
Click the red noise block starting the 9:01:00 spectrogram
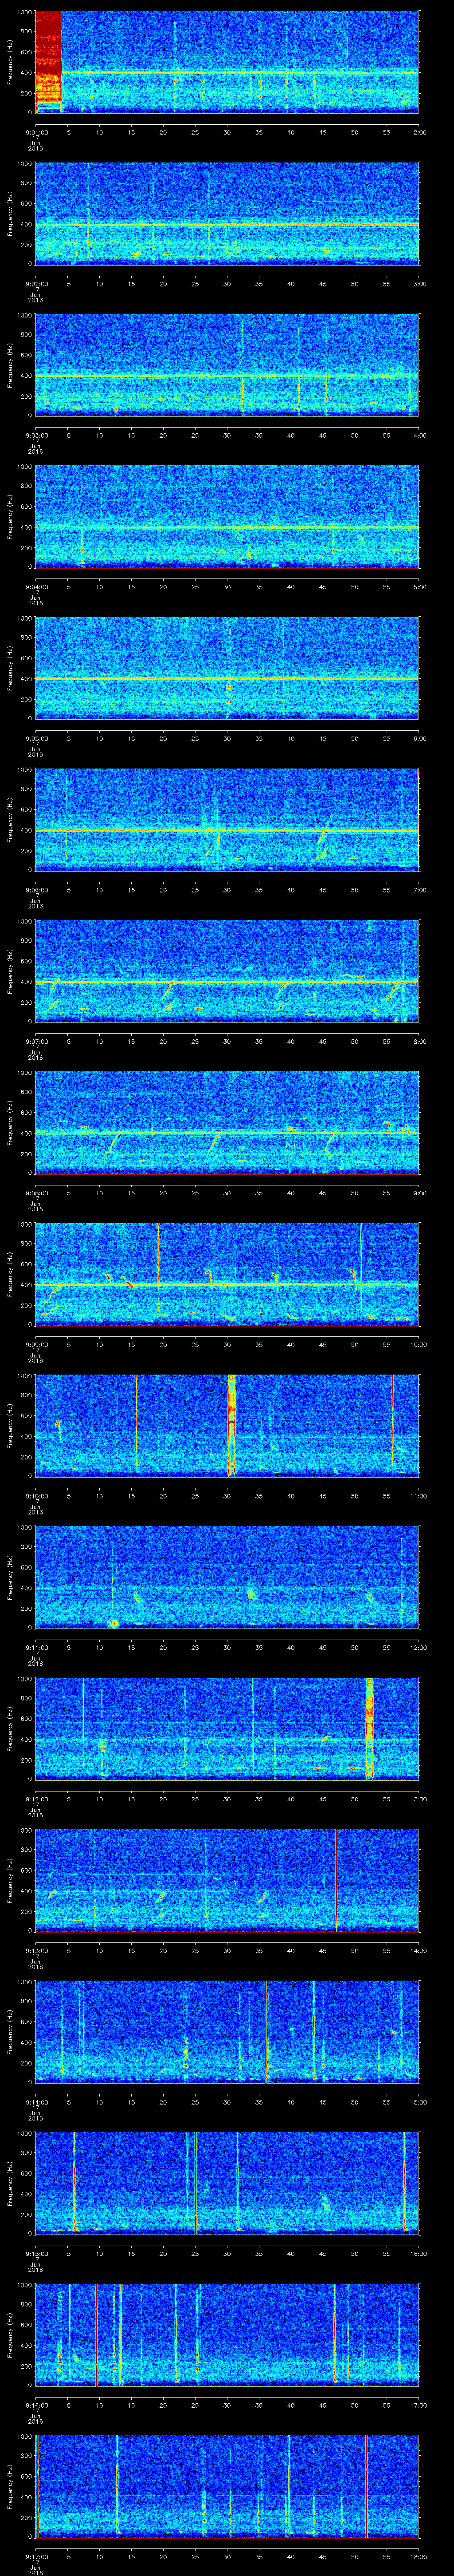pyautogui.click(x=48, y=60)
